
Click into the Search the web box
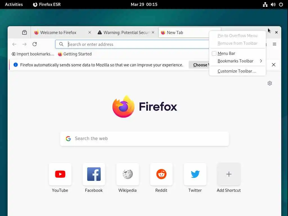[145, 139]
